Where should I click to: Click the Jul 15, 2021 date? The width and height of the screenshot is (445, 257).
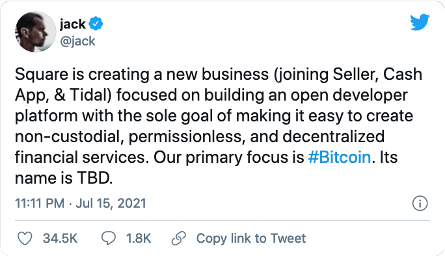(111, 203)
